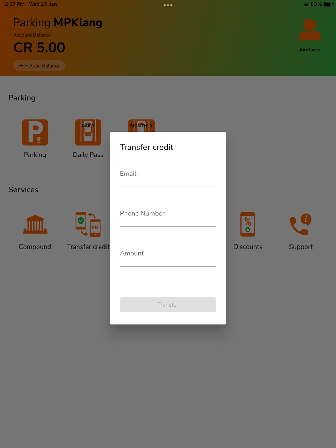Tap the Transfer credit phones icon
The height and width of the screenshot is (448, 336).
(x=88, y=224)
